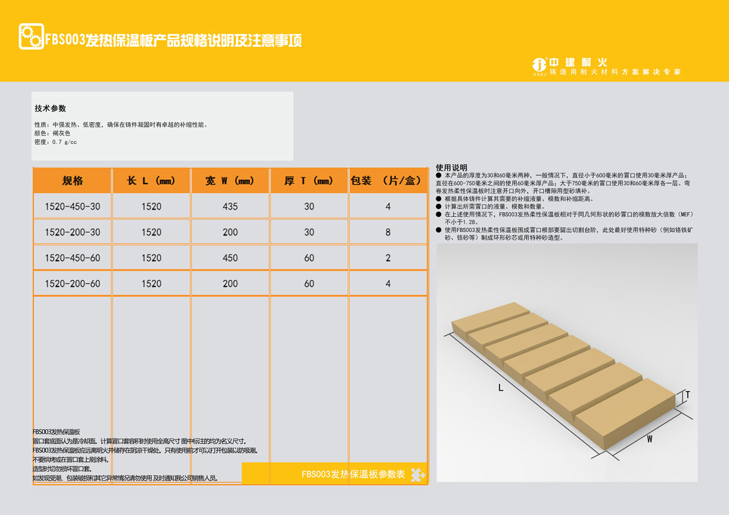
Task: Select the header title FBS003发热保温板产品规格说明及注意事项
Action: point(174,41)
